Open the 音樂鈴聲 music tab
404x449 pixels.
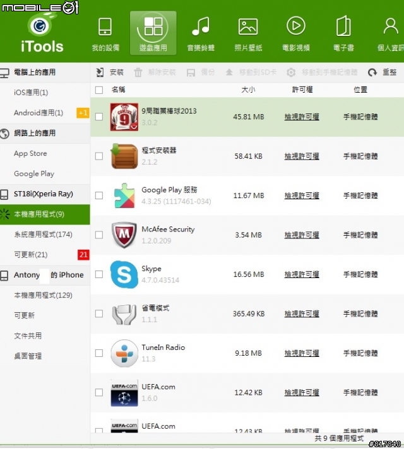(x=201, y=34)
